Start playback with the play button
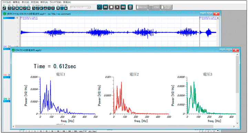Viewport: 248px width, 133px height. [117, 7]
